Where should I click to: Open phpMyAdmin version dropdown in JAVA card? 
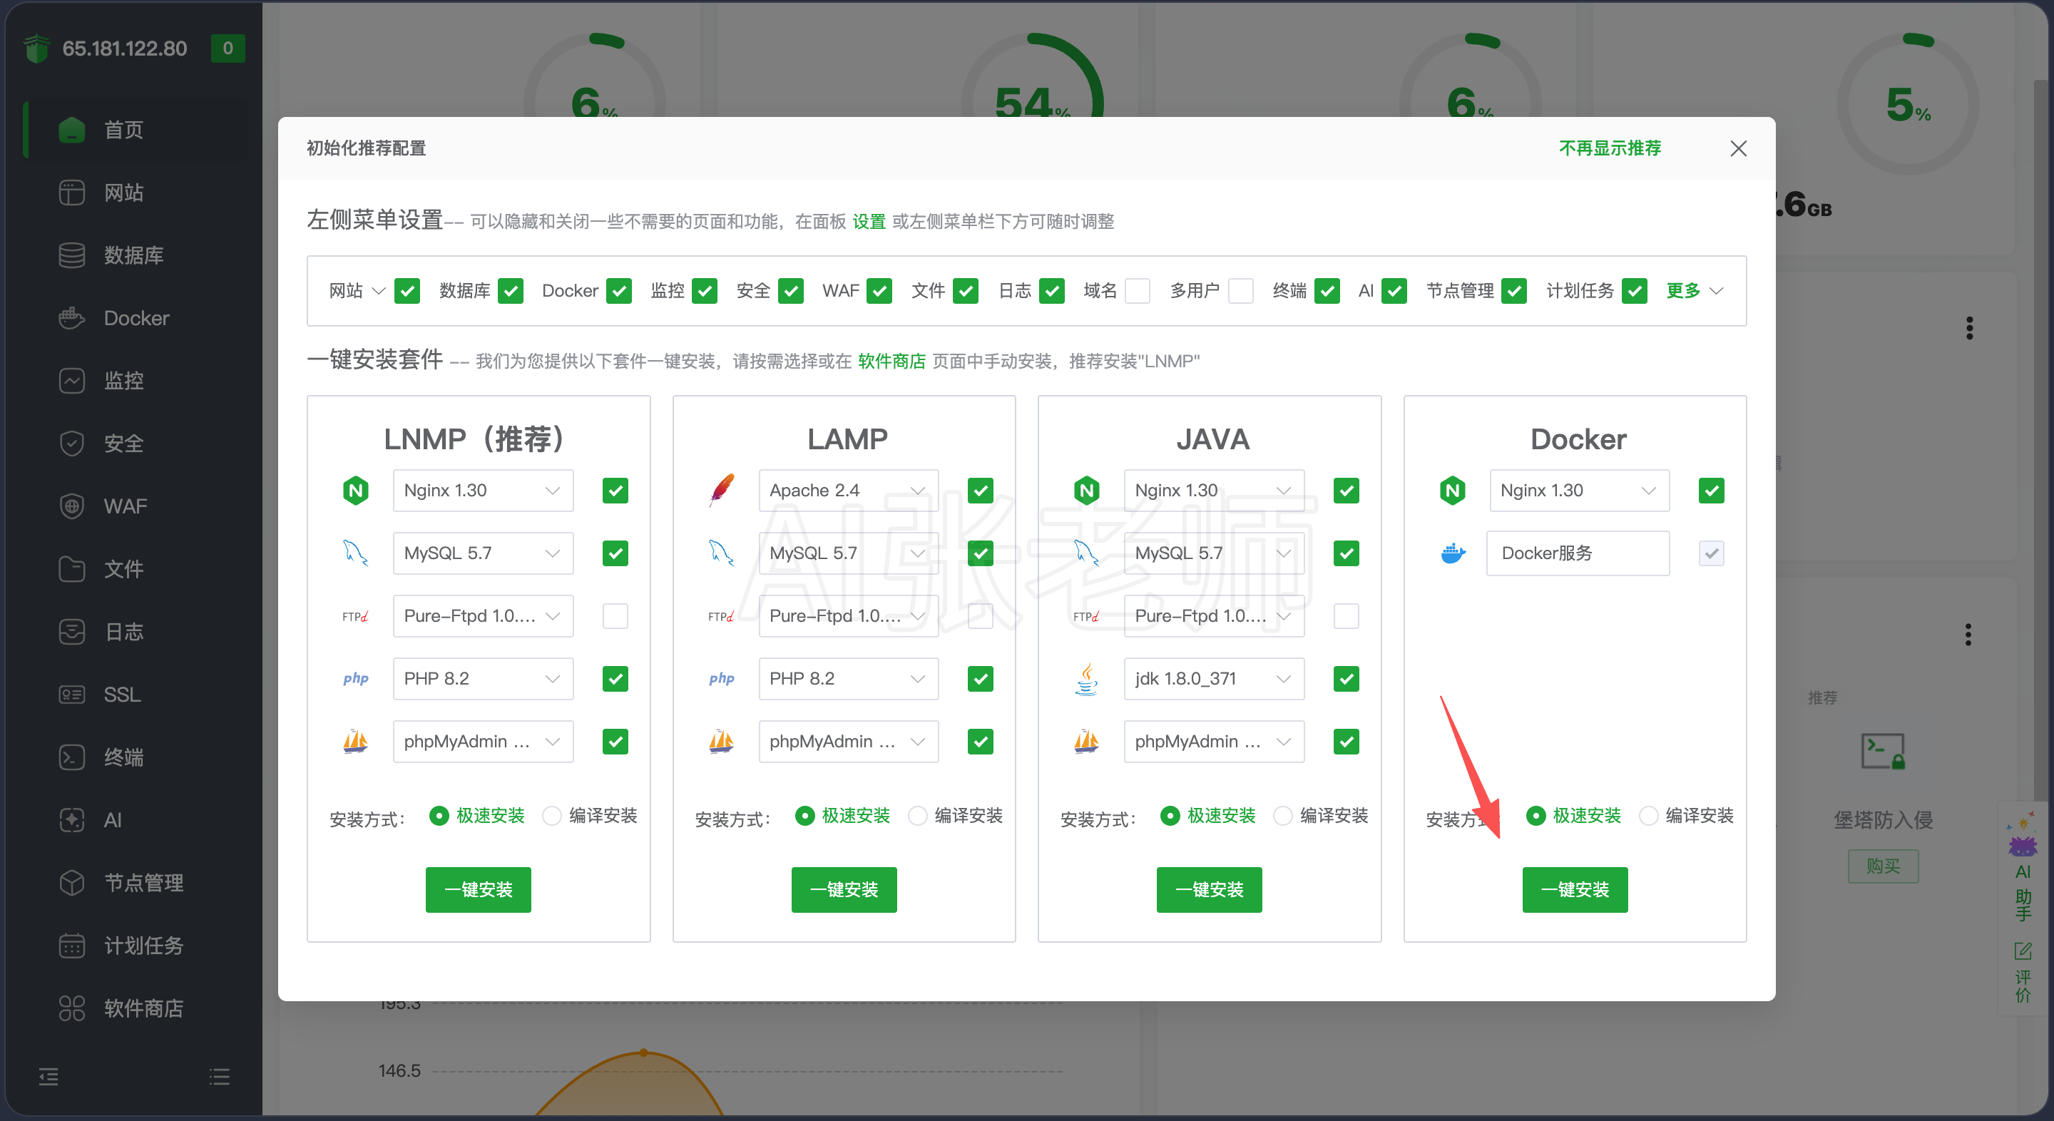tap(1214, 742)
